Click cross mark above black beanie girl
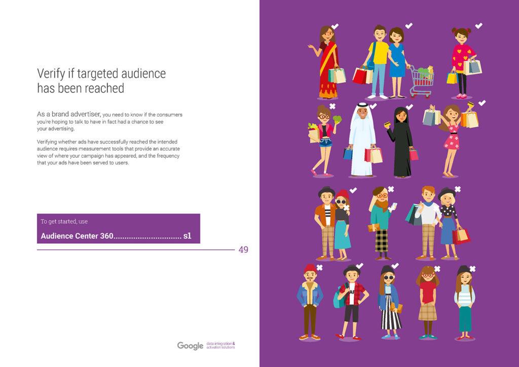Screen dimensions: 519x367 [x=472, y=268]
